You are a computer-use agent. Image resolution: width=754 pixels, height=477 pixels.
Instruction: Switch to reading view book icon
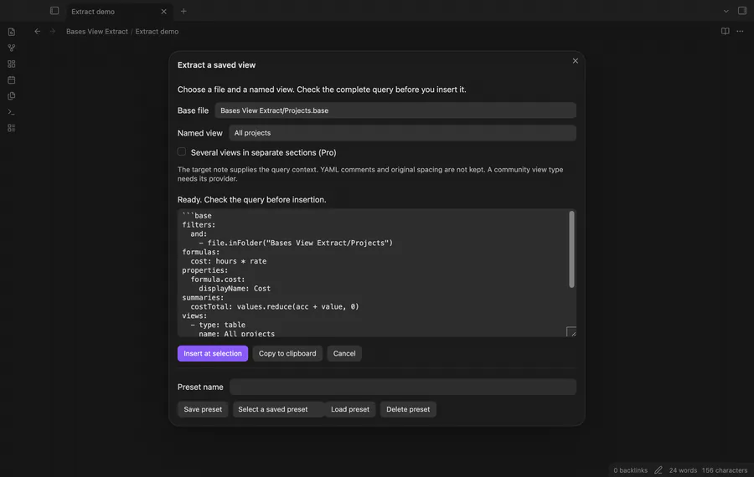coord(726,31)
